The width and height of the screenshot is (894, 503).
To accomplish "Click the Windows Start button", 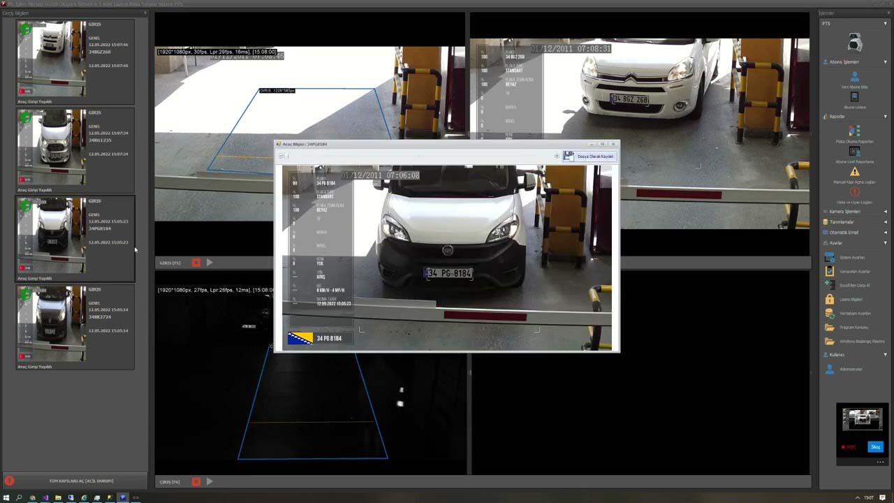I will 6,497.
